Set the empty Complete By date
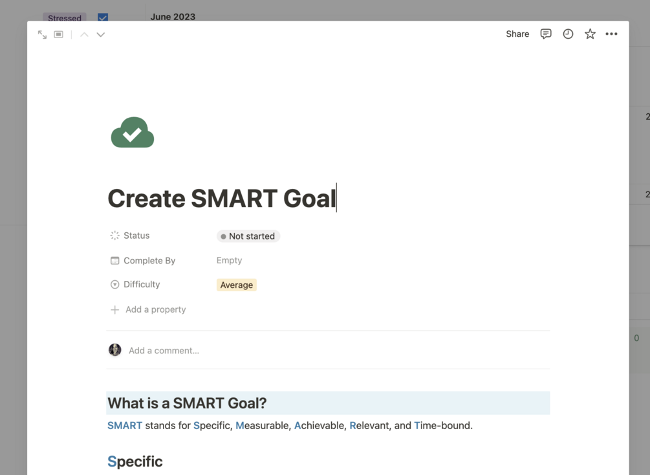Viewport: 650px width, 475px height. 229,260
